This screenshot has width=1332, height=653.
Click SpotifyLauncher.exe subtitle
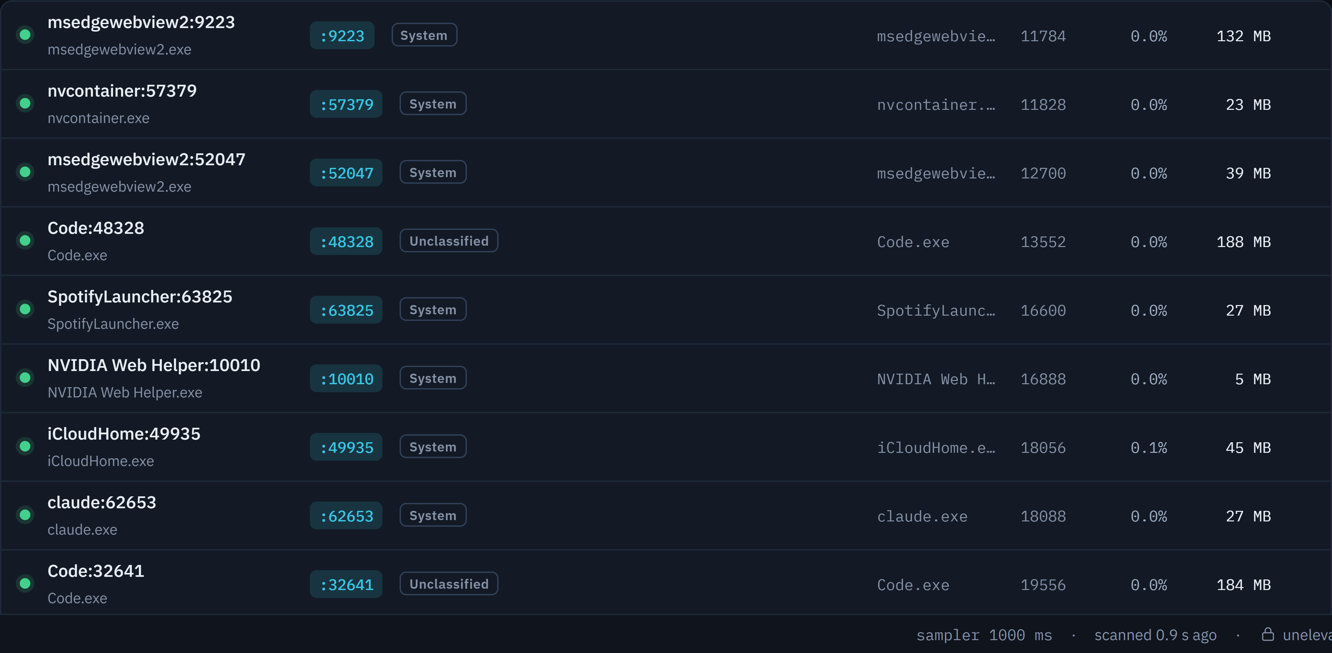[x=113, y=324]
